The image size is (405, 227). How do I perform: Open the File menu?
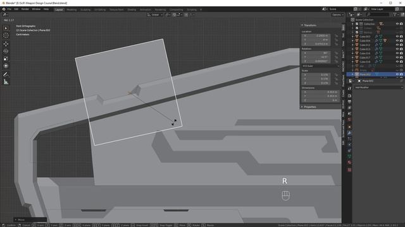9,9
